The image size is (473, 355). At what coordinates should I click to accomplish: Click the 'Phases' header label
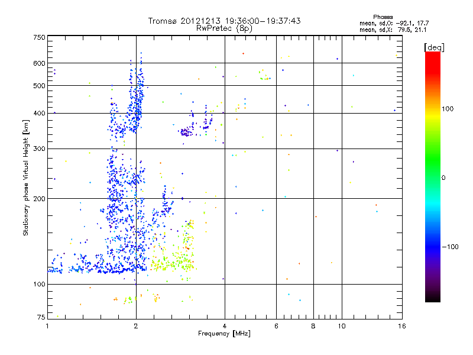point(383,17)
